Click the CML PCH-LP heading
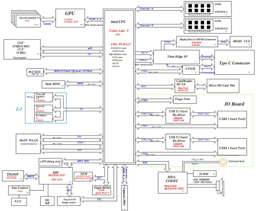 click(121, 44)
